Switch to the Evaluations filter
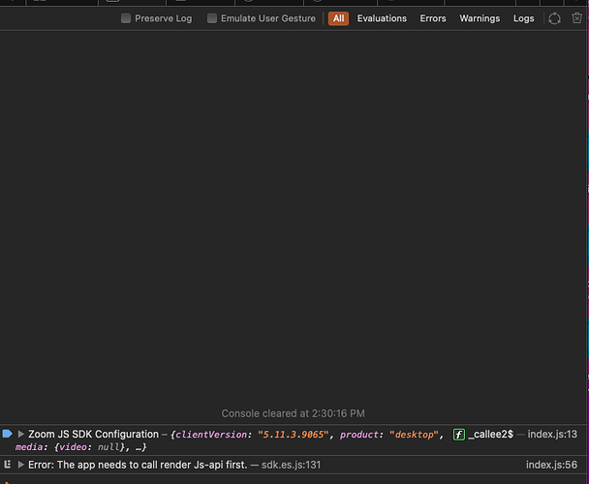This screenshot has width=589, height=484. [x=382, y=18]
